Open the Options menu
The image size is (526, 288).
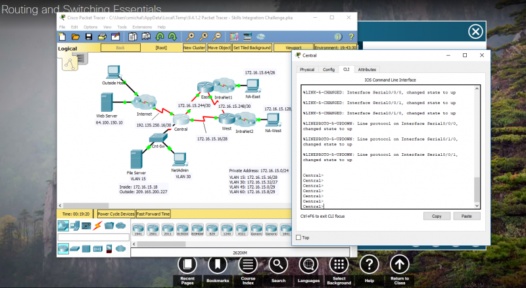90,27
